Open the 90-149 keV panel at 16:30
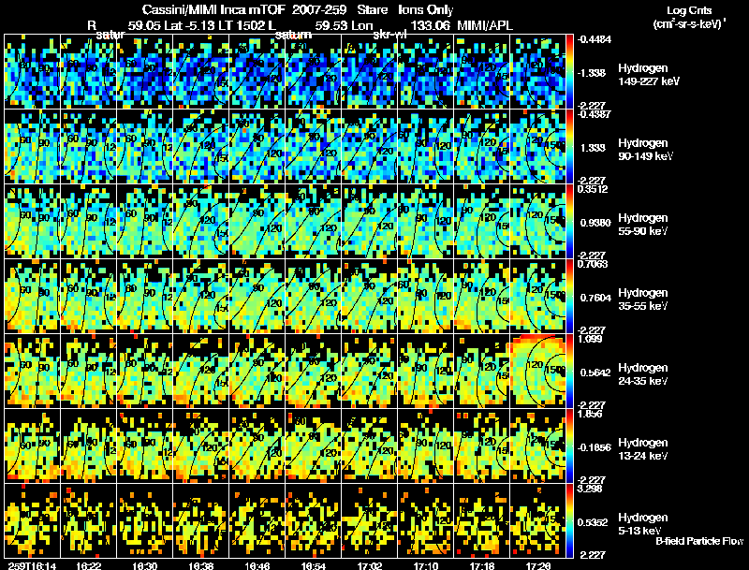The image size is (749, 570). click(144, 147)
